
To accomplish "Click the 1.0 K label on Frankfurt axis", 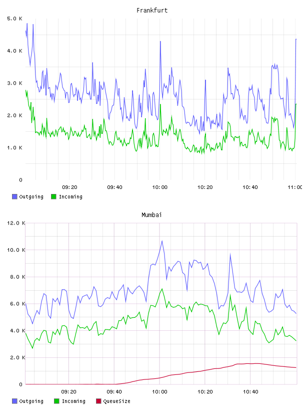I will [15, 148].
